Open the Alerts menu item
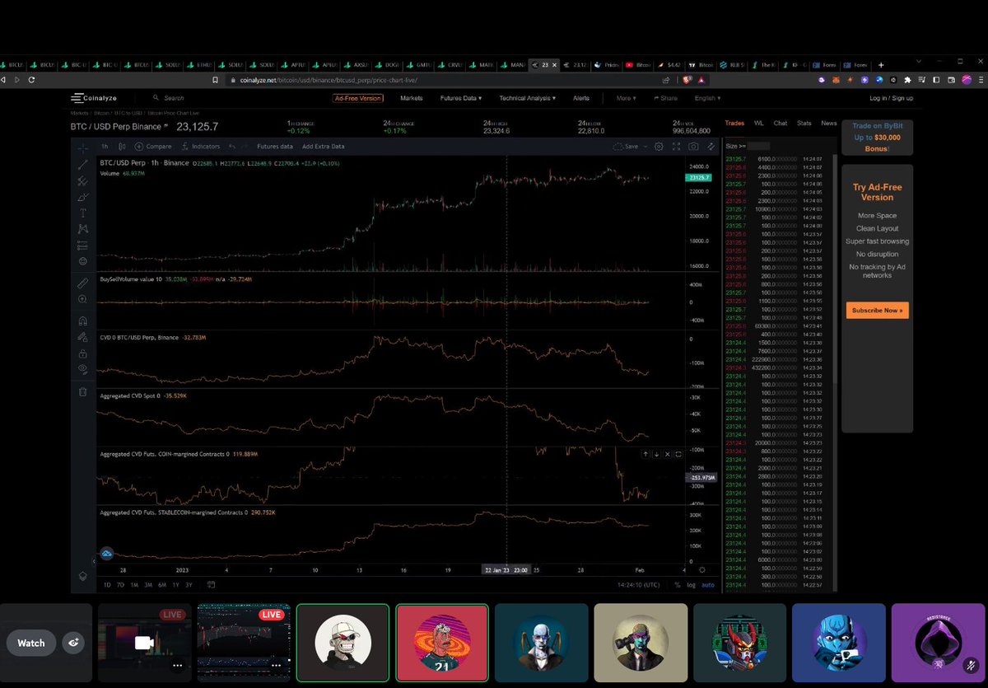Screen dimensions: 988x688 click(581, 98)
